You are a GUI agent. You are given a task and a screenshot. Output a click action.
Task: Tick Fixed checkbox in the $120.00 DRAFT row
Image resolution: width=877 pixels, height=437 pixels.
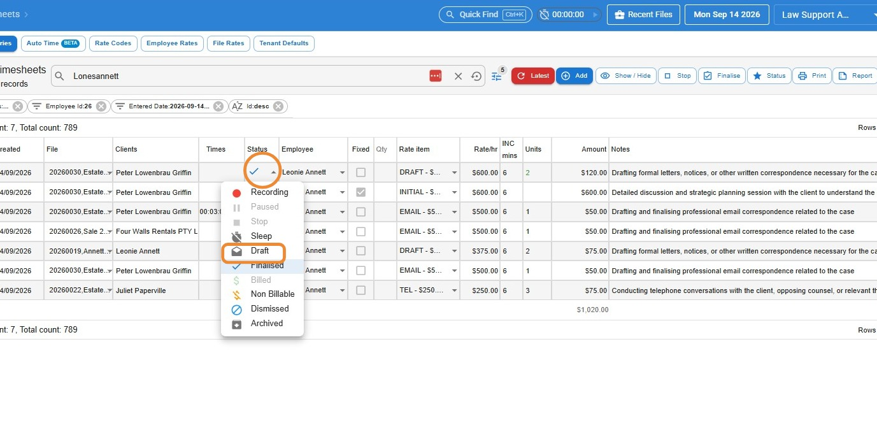360,172
